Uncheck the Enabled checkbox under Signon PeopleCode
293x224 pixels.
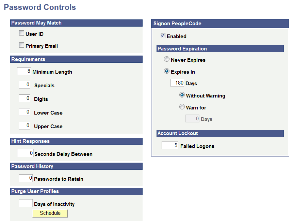162,36
